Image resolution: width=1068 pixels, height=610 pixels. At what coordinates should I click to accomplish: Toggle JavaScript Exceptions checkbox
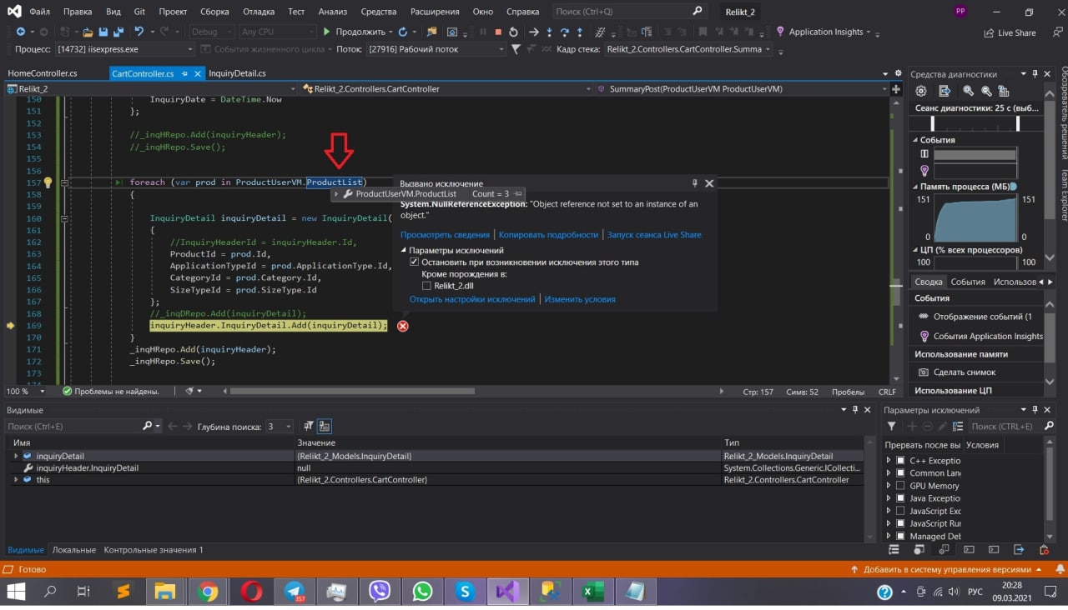click(900, 511)
